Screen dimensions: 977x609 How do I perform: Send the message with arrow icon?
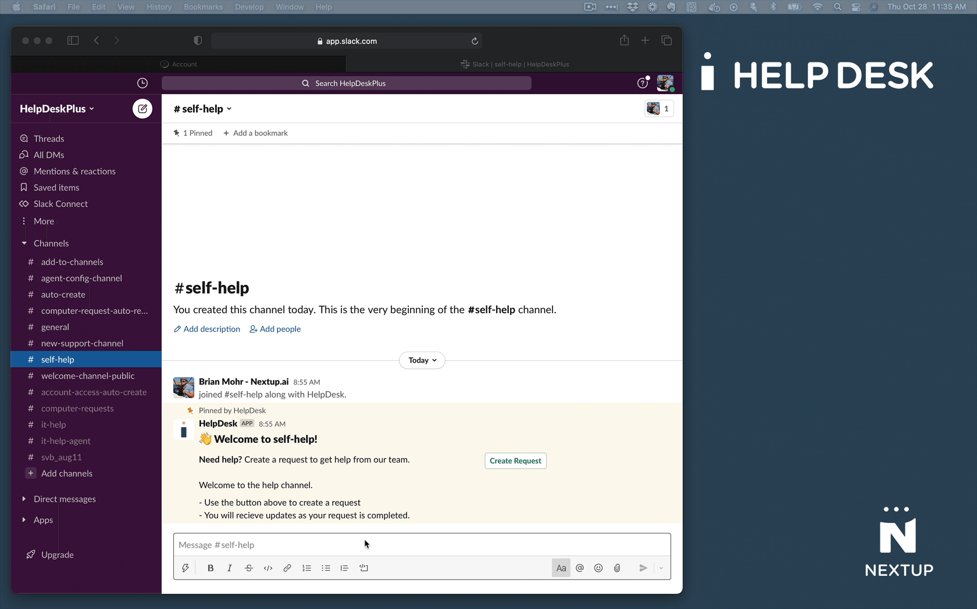pos(643,568)
